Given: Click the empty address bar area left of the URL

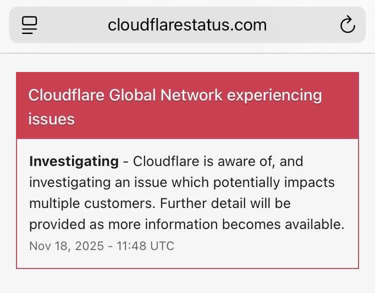Looking at the screenshot, I should coord(70,25).
